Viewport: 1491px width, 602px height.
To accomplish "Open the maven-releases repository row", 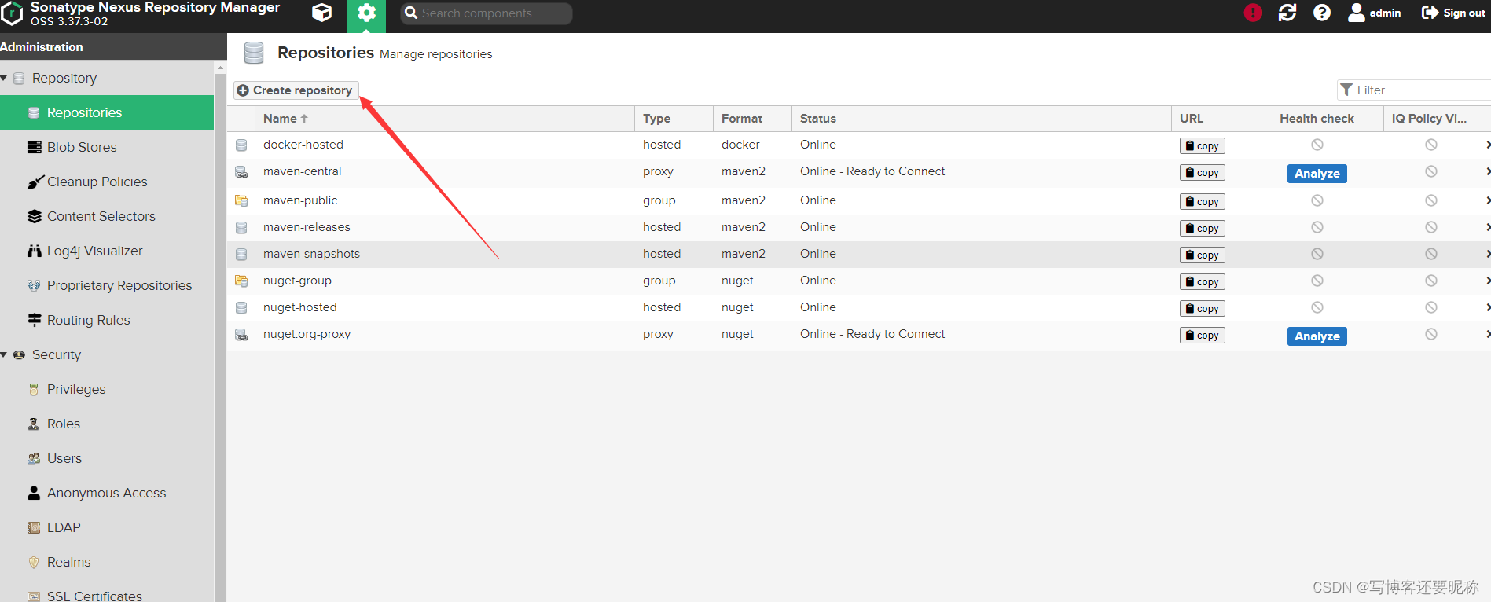I will coord(858,227).
